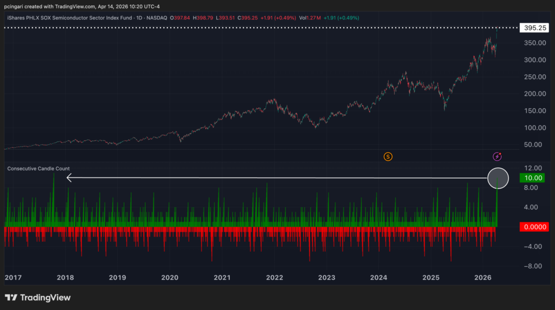The height and width of the screenshot is (310, 555).
Task: Click the 2024 label on the time axis
Action: (379, 278)
